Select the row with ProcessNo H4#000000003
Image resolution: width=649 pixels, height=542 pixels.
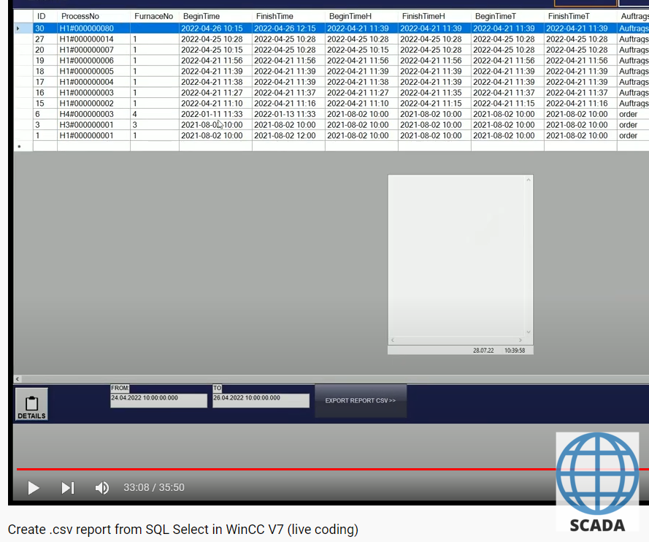88,114
